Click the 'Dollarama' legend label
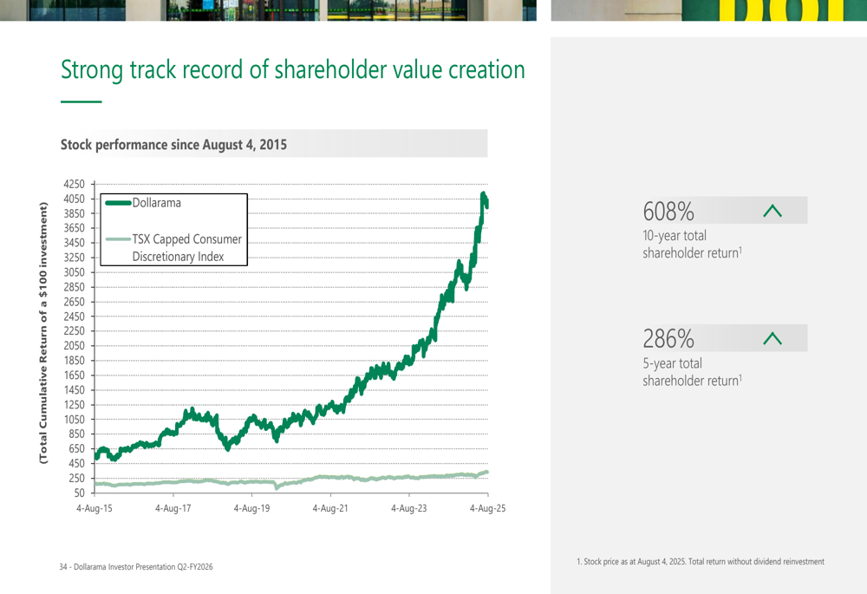Image resolution: width=867 pixels, height=594 pixels. tap(156, 203)
